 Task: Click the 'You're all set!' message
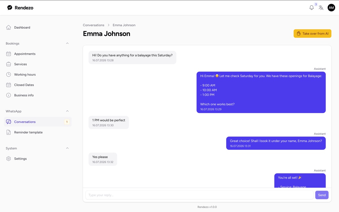[x=300, y=180]
